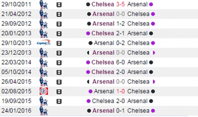
Task: Click Community Shield logo on 02/08/2015 row
Action: point(44,91)
